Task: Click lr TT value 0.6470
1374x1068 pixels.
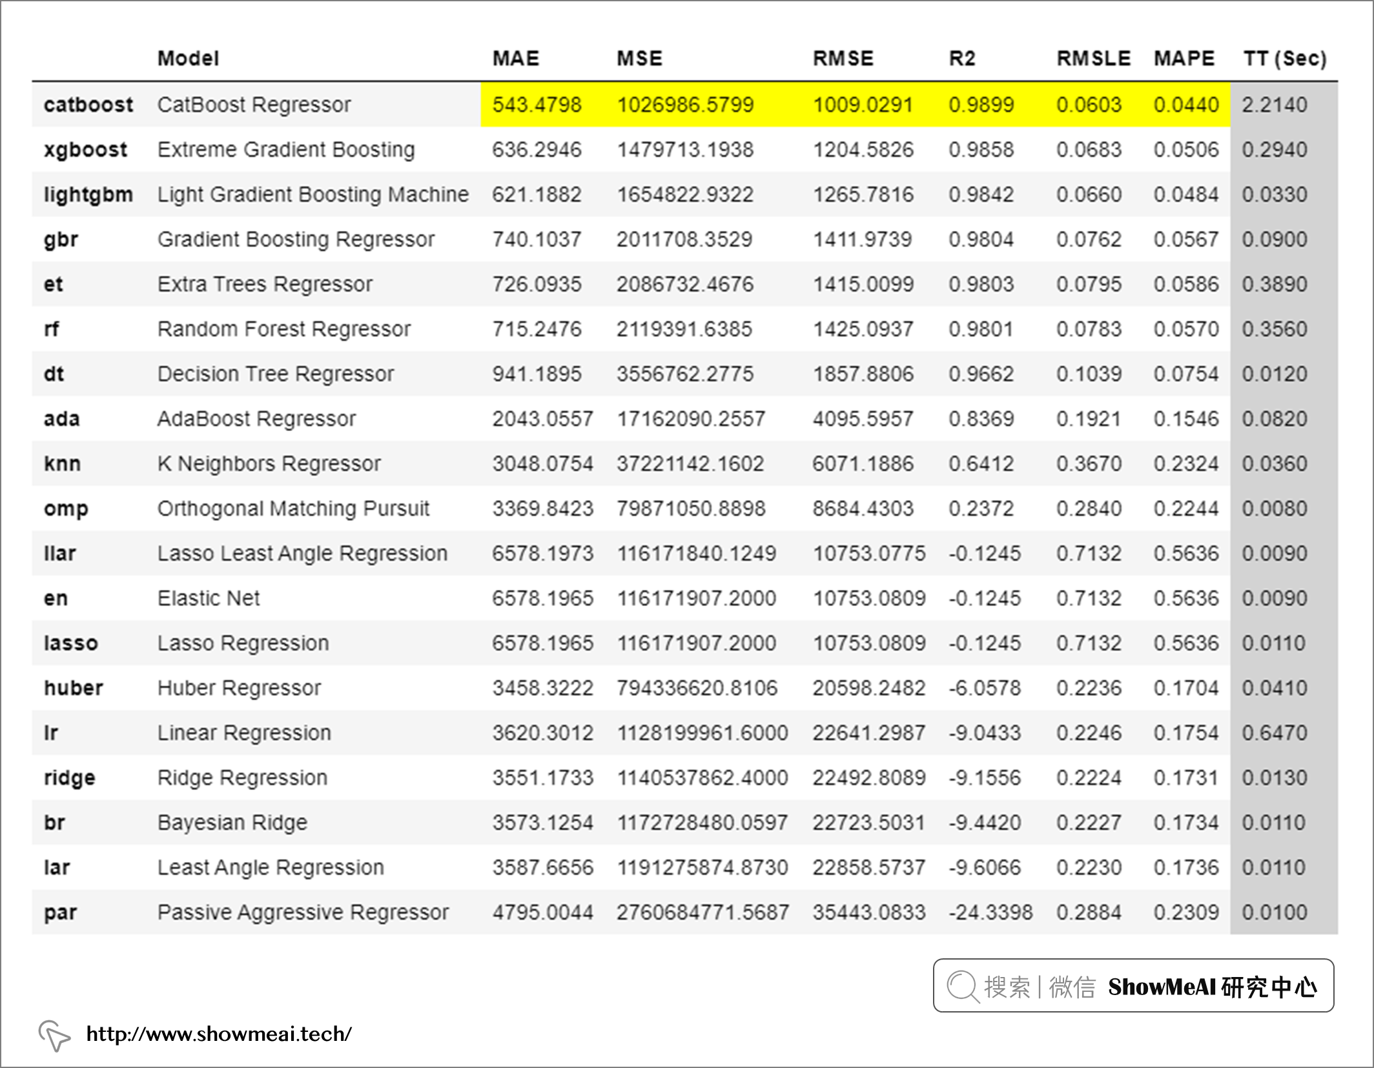Action: 1275,732
